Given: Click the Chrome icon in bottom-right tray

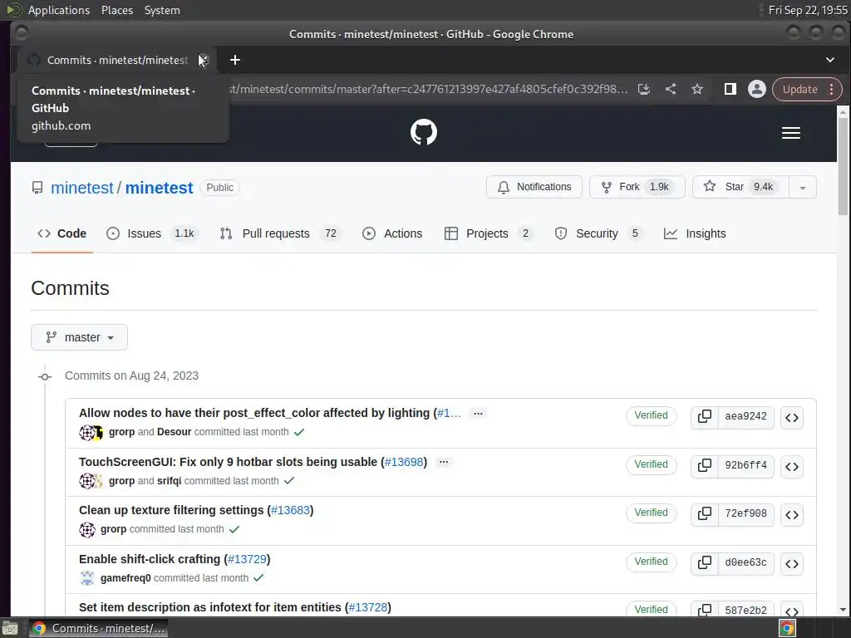Looking at the screenshot, I should 788,628.
